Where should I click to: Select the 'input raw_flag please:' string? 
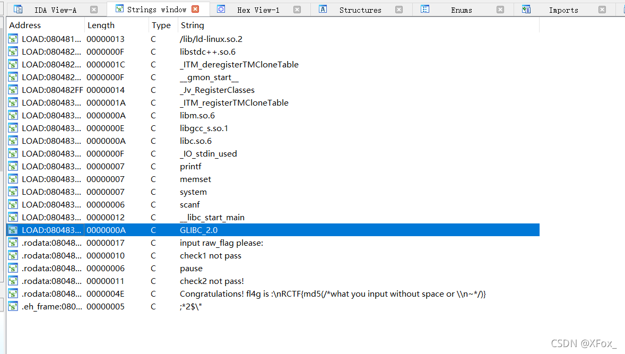point(222,243)
